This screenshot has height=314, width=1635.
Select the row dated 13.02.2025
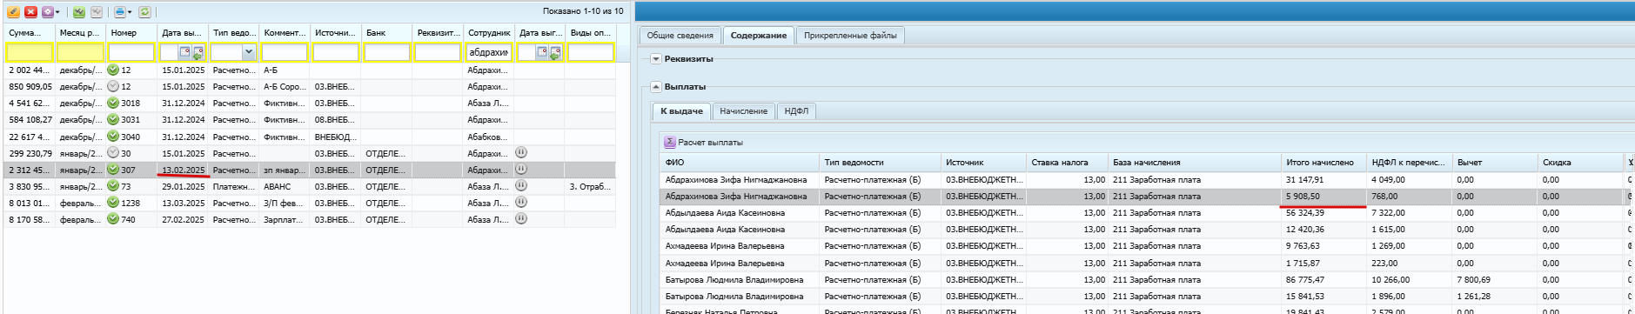point(310,170)
